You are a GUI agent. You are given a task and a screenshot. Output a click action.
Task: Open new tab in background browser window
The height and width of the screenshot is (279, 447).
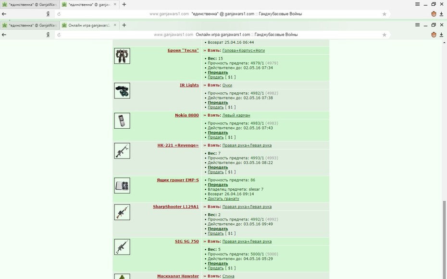(x=124, y=4)
